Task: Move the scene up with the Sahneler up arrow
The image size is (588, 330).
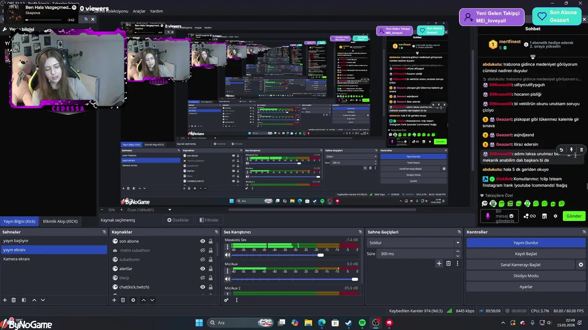Action: (34, 300)
